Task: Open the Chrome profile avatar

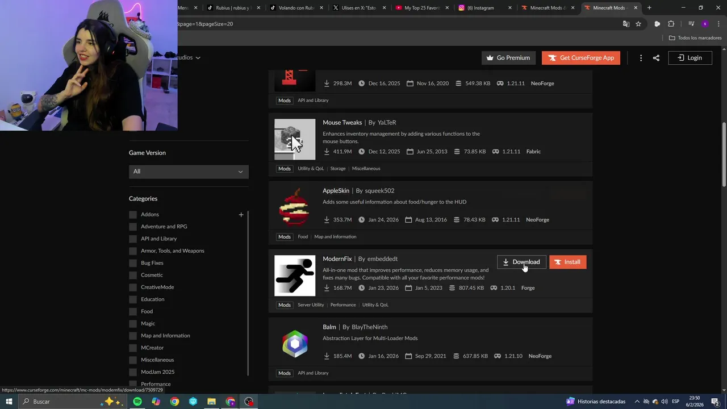Action: coord(705,24)
